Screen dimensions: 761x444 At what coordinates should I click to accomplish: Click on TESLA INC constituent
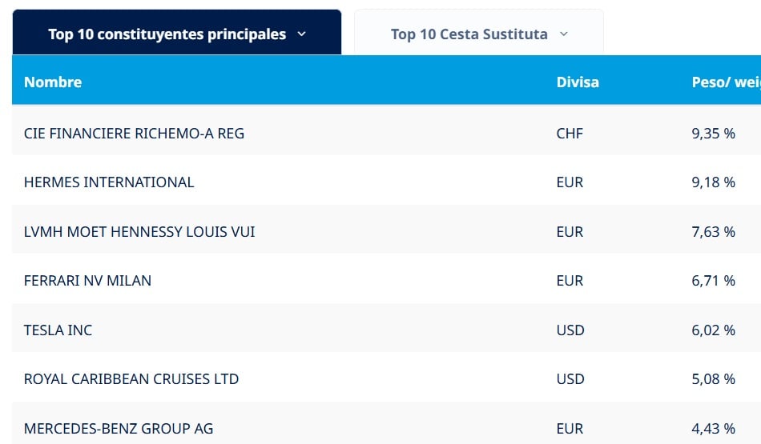pos(58,330)
